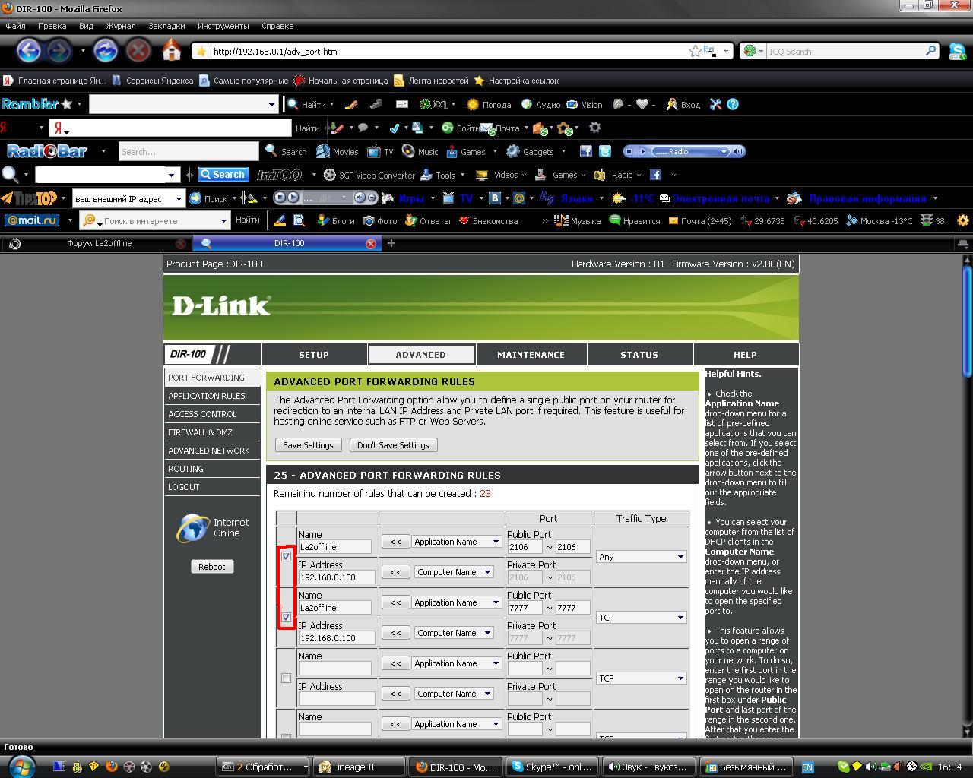Launch 3GP Video Converter from ImTOO toolbar

coord(369,175)
